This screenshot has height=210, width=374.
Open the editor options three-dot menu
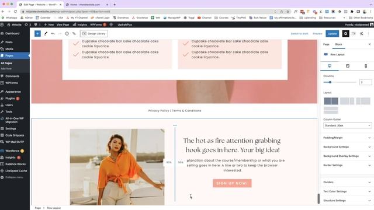pyautogui.click(x=369, y=34)
